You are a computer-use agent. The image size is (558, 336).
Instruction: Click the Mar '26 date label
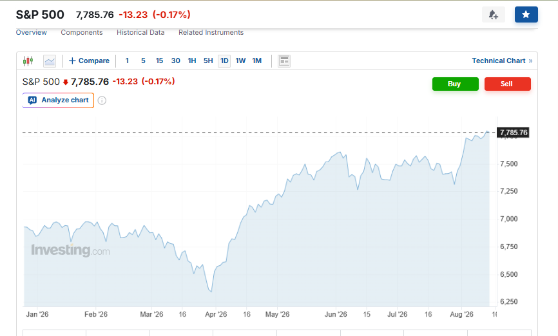click(x=151, y=314)
